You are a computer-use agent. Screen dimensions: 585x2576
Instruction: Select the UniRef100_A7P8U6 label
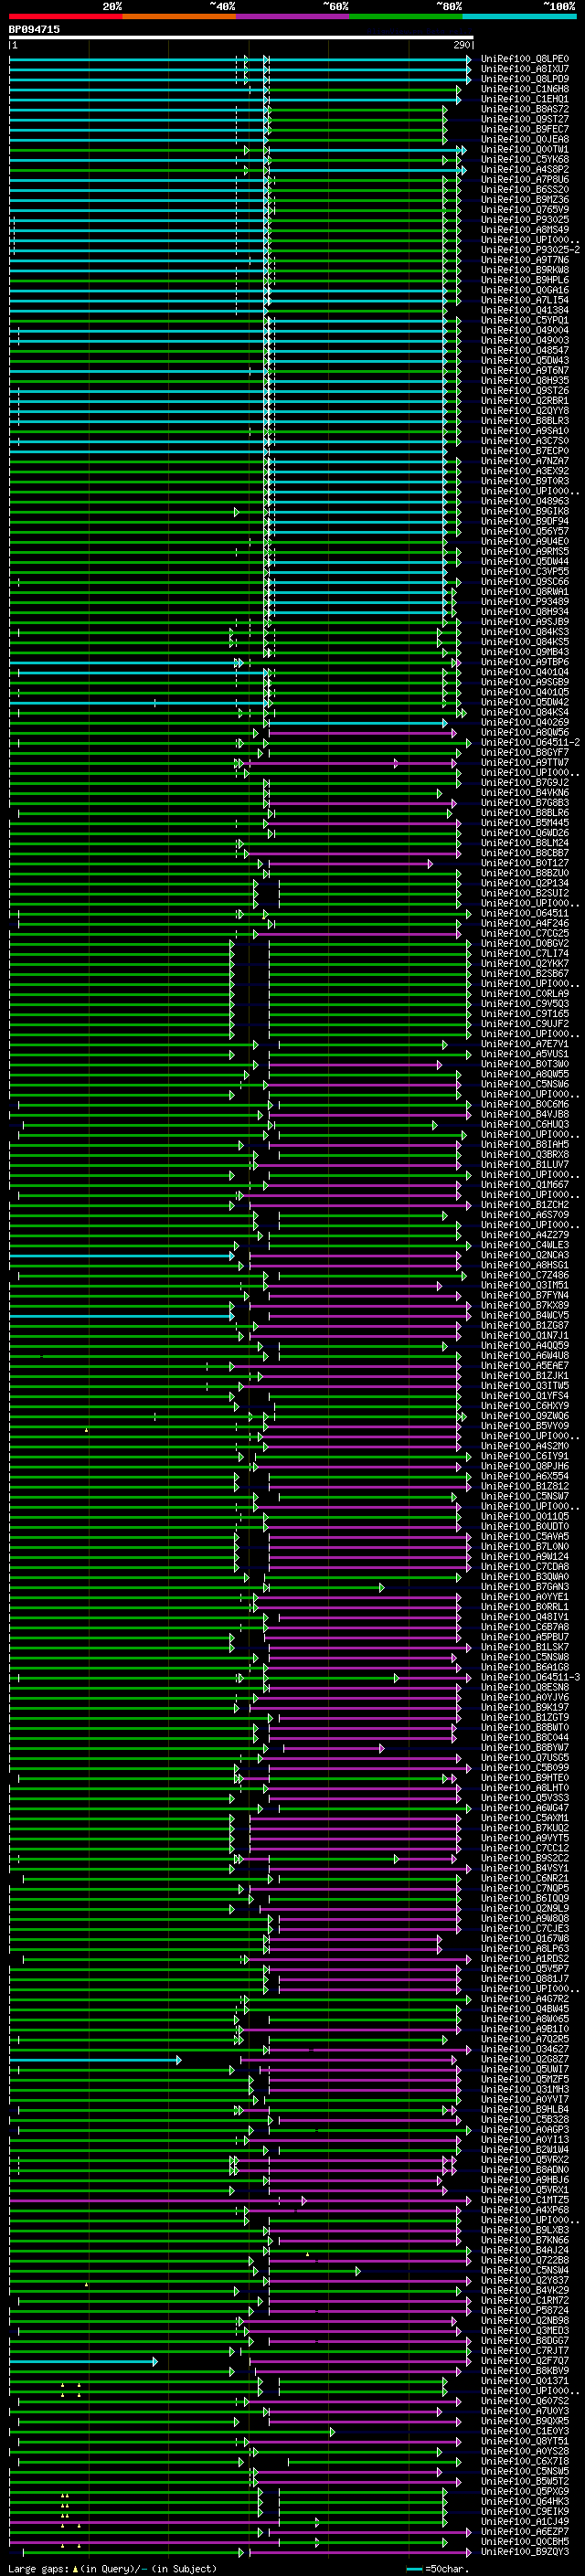pyautogui.click(x=524, y=180)
